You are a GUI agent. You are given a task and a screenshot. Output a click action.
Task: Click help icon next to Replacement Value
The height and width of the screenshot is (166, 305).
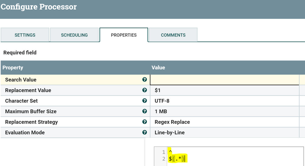[145, 90]
